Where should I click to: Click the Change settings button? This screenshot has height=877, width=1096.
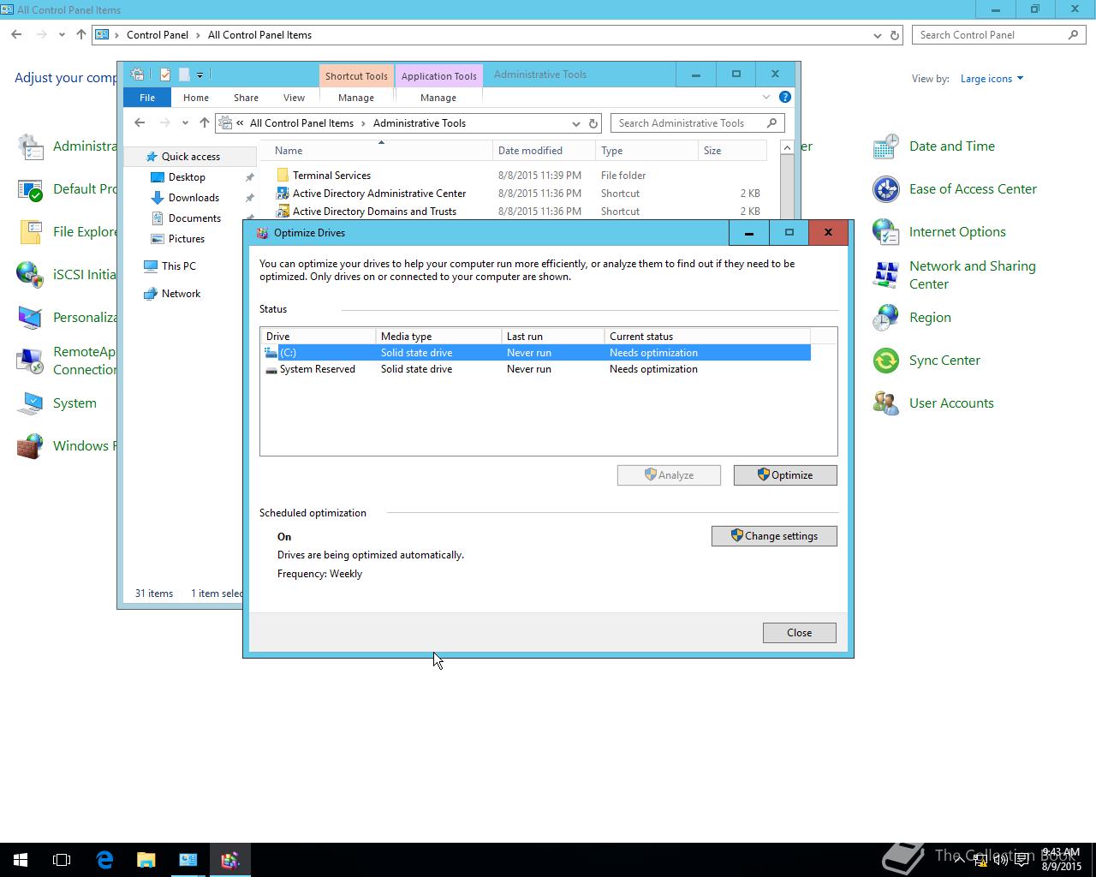[x=774, y=536]
